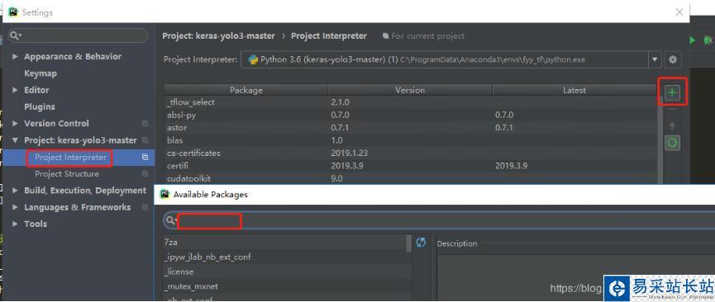Click the copy icon beside Project Interpreter

[x=145, y=157]
